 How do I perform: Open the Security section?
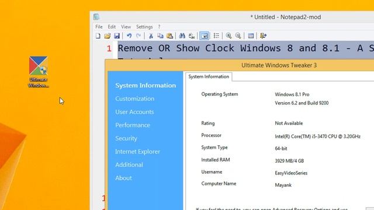(x=126, y=138)
